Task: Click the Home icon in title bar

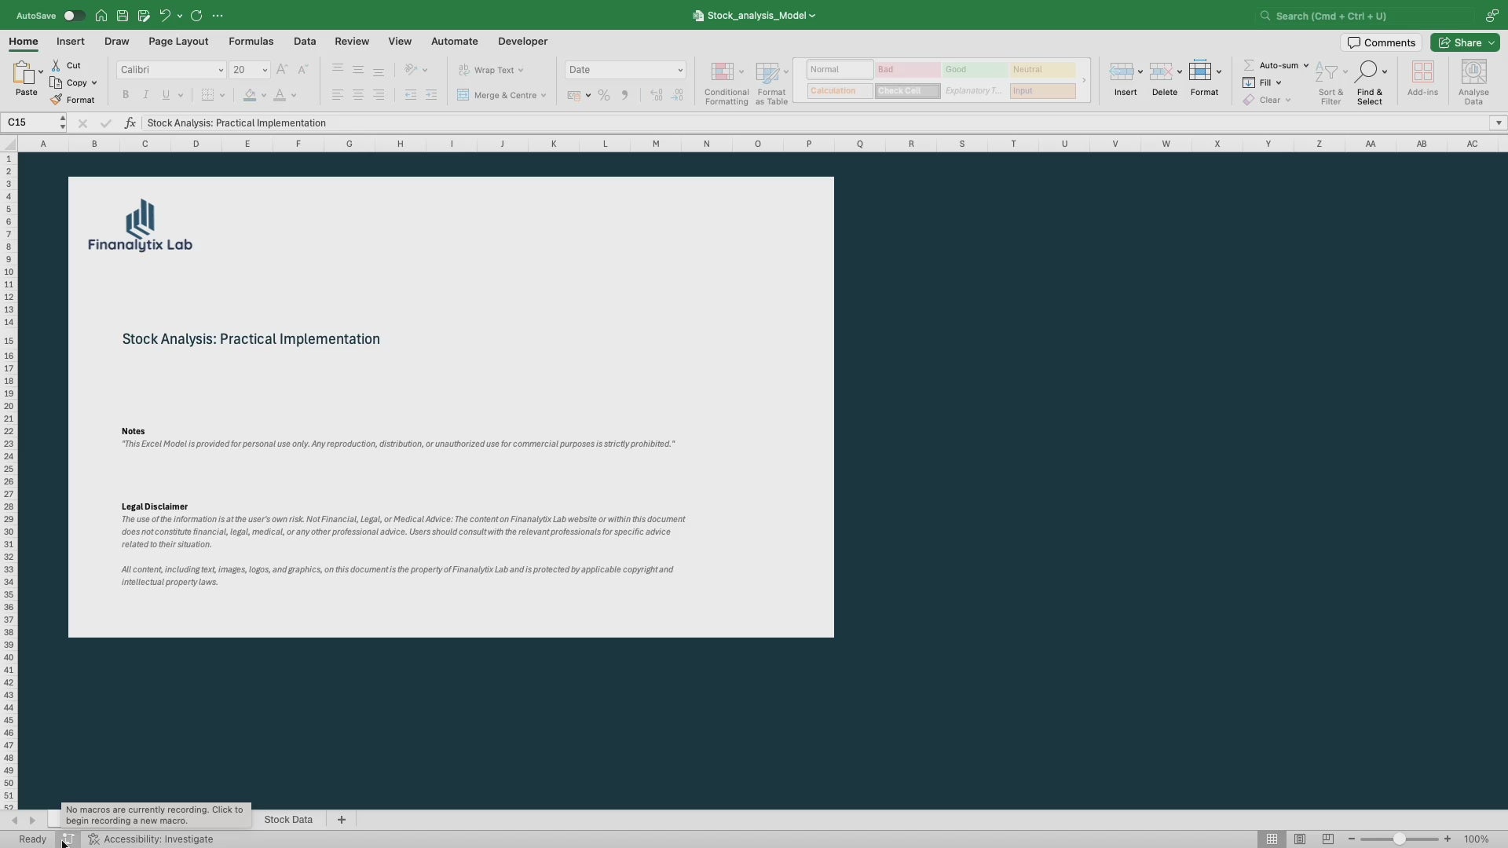Action: coord(101,16)
